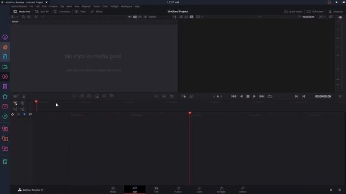Open Project Manager home icon
Screen dimensions: 346x194
point(331,190)
